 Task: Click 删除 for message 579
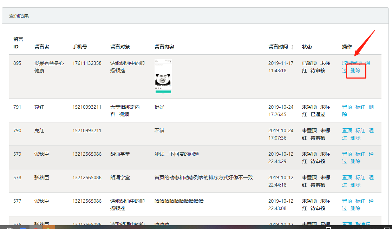355,161
